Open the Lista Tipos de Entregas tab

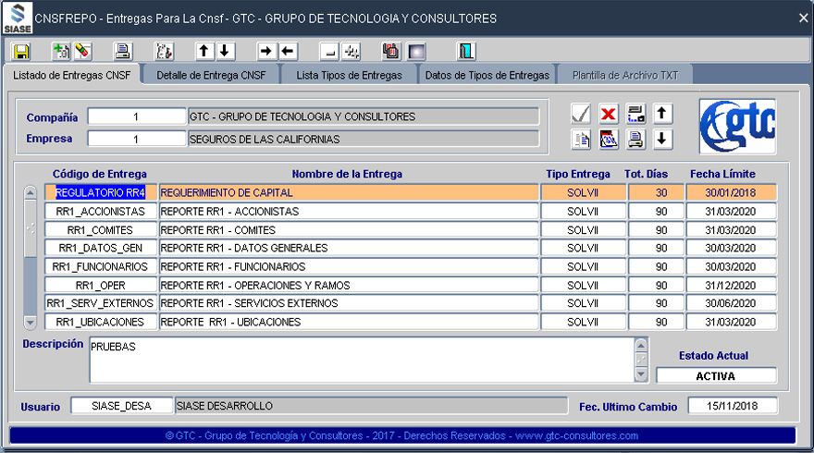pyautogui.click(x=349, y=76)
